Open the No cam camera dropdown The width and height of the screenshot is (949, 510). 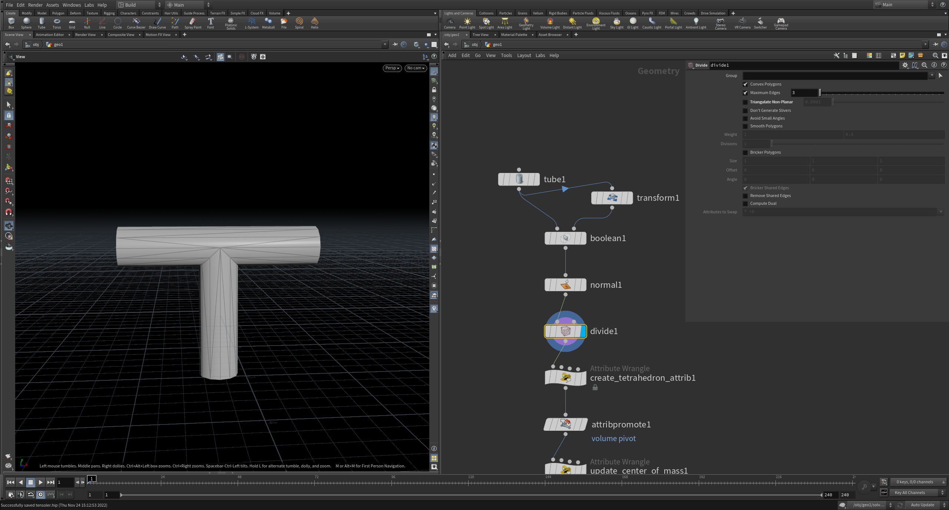pyautogui.click(x=416, y=68)
